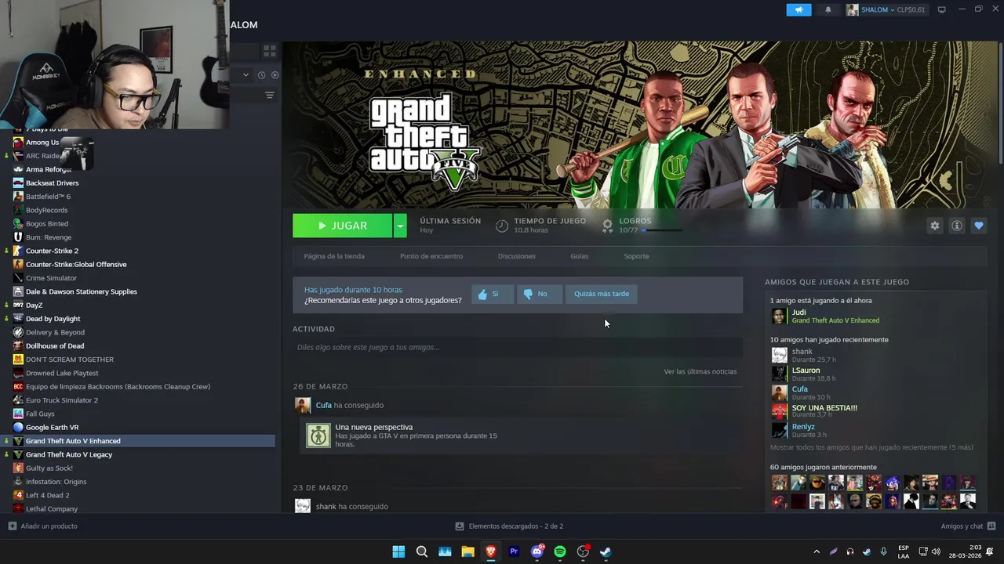The width and height of the screenshot is (1004, 564).
Task: Open Una nueva perspectiva achievement icon
Action: coord(318,436)
